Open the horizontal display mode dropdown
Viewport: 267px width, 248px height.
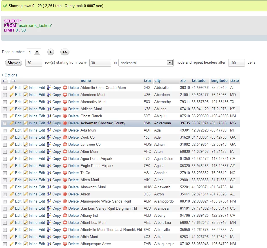pos(146,63)
